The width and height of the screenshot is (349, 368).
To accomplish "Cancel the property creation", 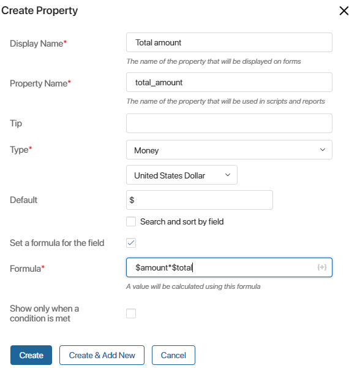I will (x=173, y=355).
